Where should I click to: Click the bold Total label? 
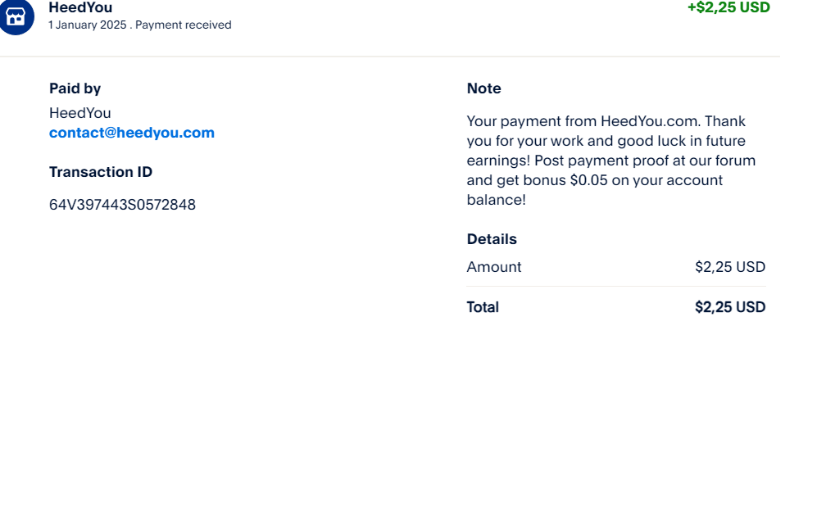(483, 307)
